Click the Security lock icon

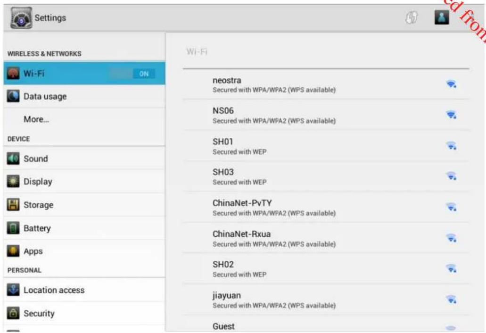(13, 313)
